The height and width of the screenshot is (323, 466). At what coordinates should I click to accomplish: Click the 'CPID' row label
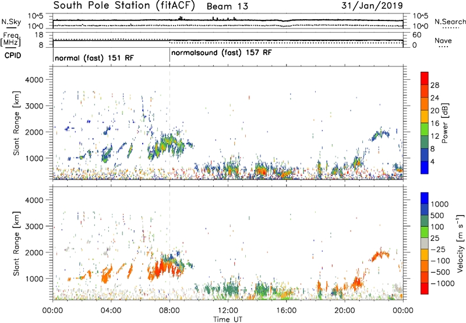(13, 55)
